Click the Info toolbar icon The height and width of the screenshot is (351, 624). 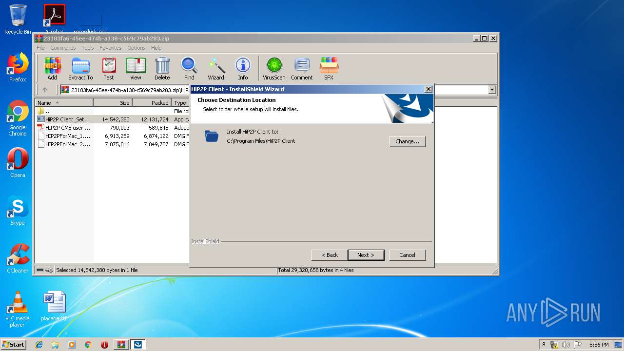coord(243,68)
